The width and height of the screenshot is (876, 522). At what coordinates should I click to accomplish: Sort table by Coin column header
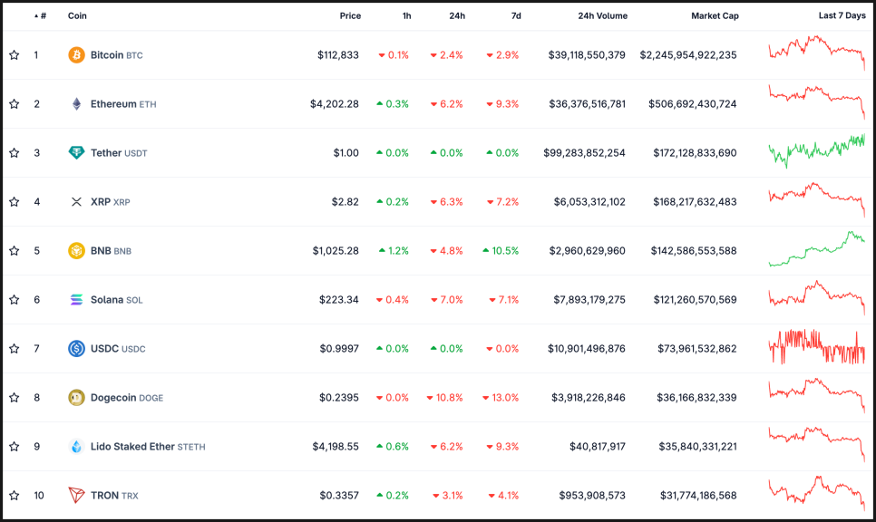[77, 15]
